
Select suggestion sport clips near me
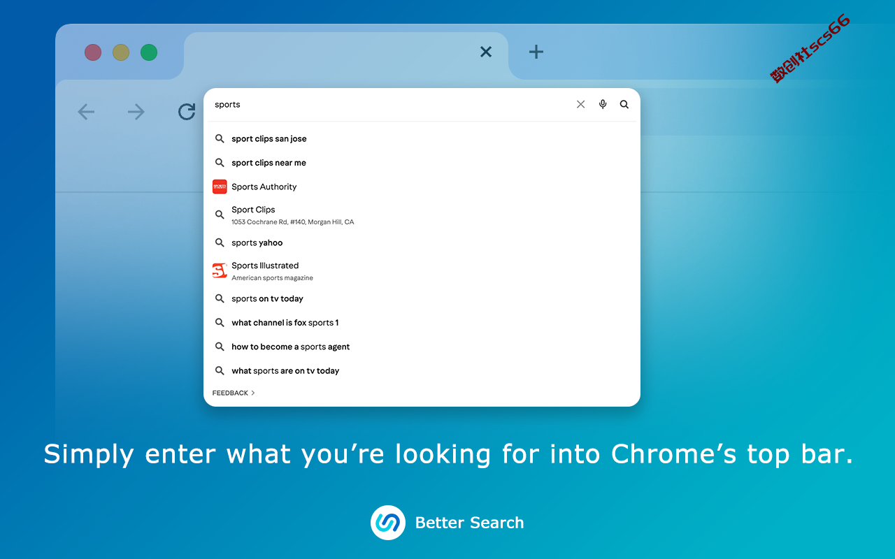point(422,163)
